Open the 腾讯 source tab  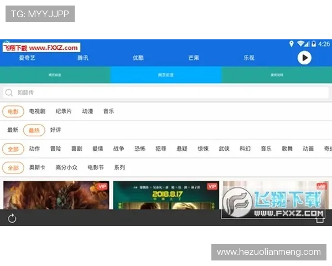coord(83,58)
